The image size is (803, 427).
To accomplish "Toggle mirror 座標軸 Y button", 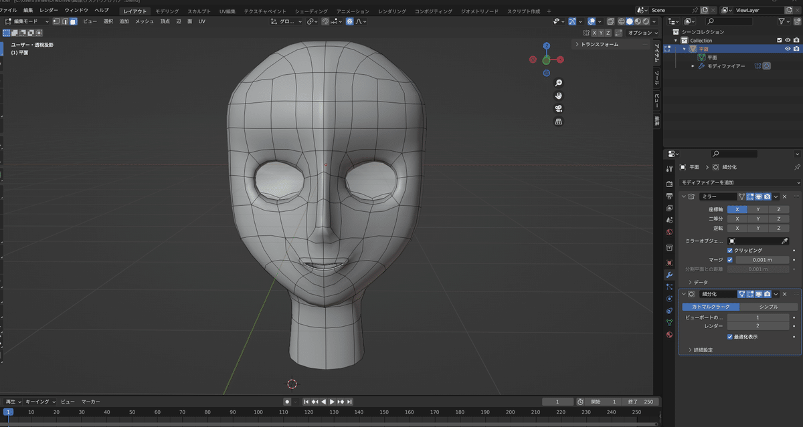I will (x=758, y=209).
